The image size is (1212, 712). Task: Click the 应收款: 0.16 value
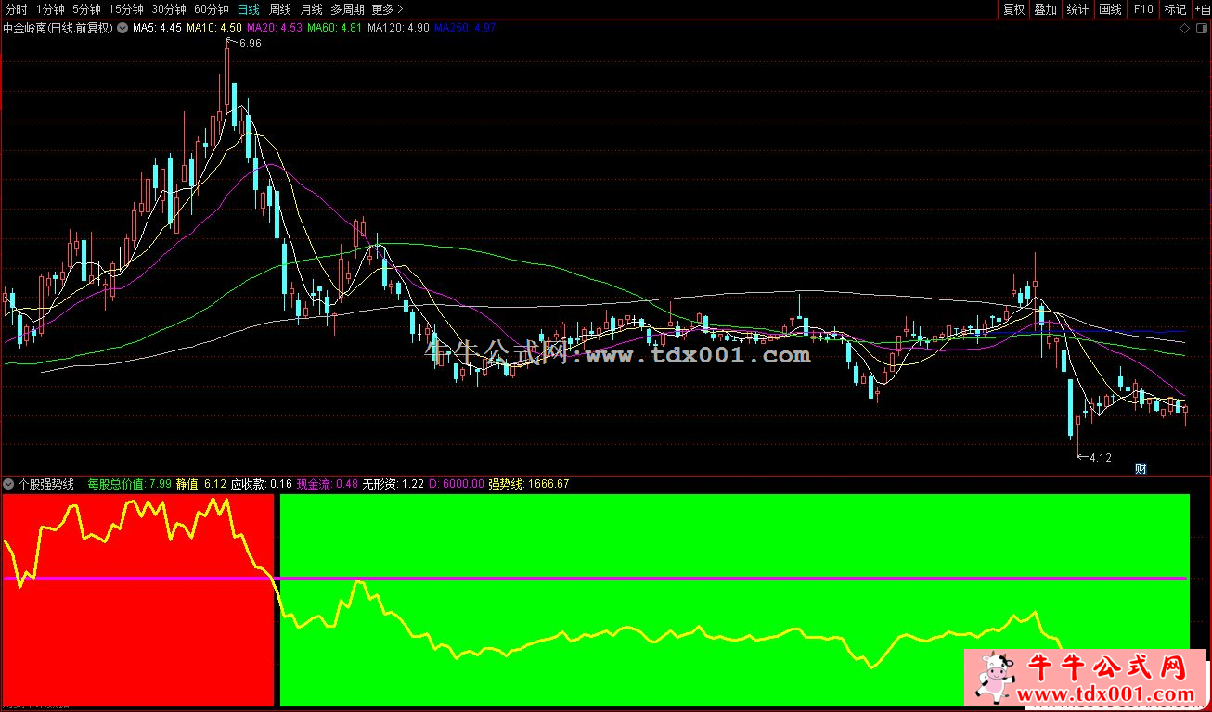[x=262, y=484]
